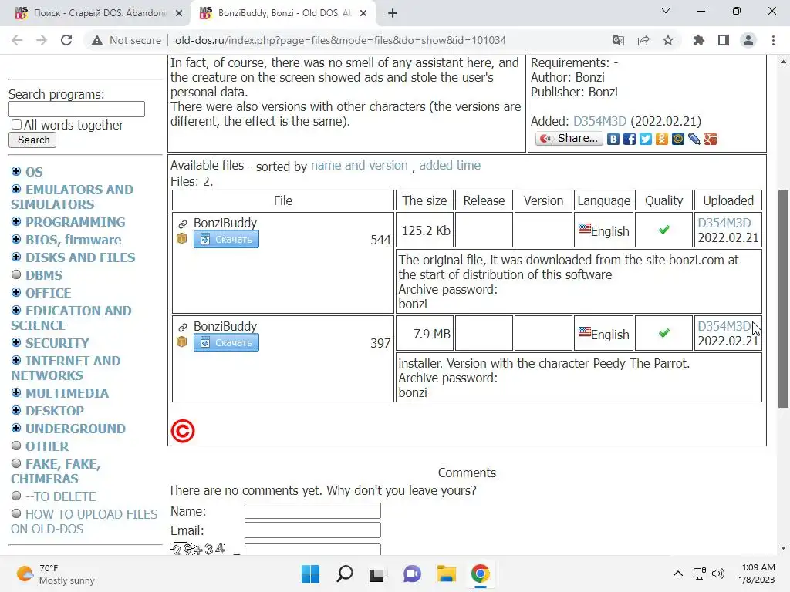Click the Translate this page icon in the address bar
Screen dimensions: 790x592
pos(618,40)
